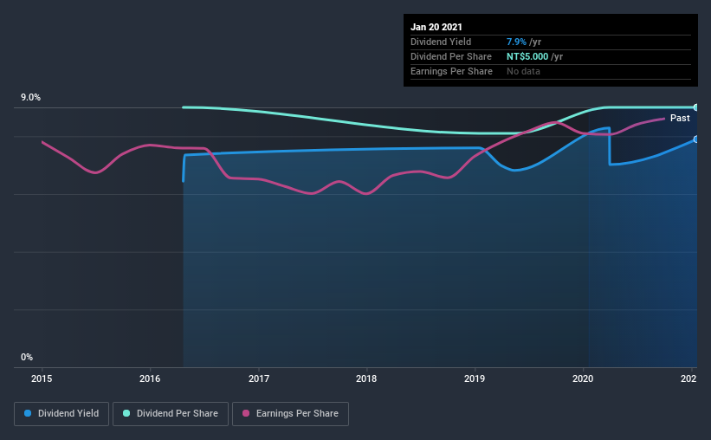Click the 7.9% dividend yield value
This screenshot has width=711, height=440.
(516, 42)
